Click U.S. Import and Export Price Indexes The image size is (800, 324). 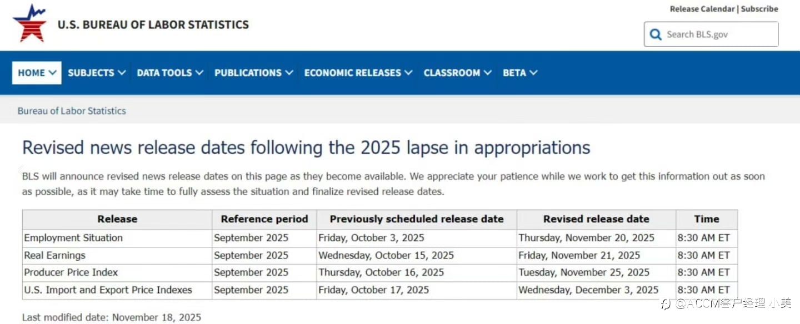[x=108, y=290]
